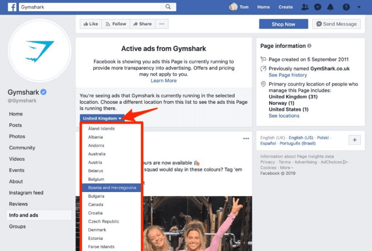Open the help question mark icon
The width and height of the screenshot is (372, 251).
click(x=346, y=7)
